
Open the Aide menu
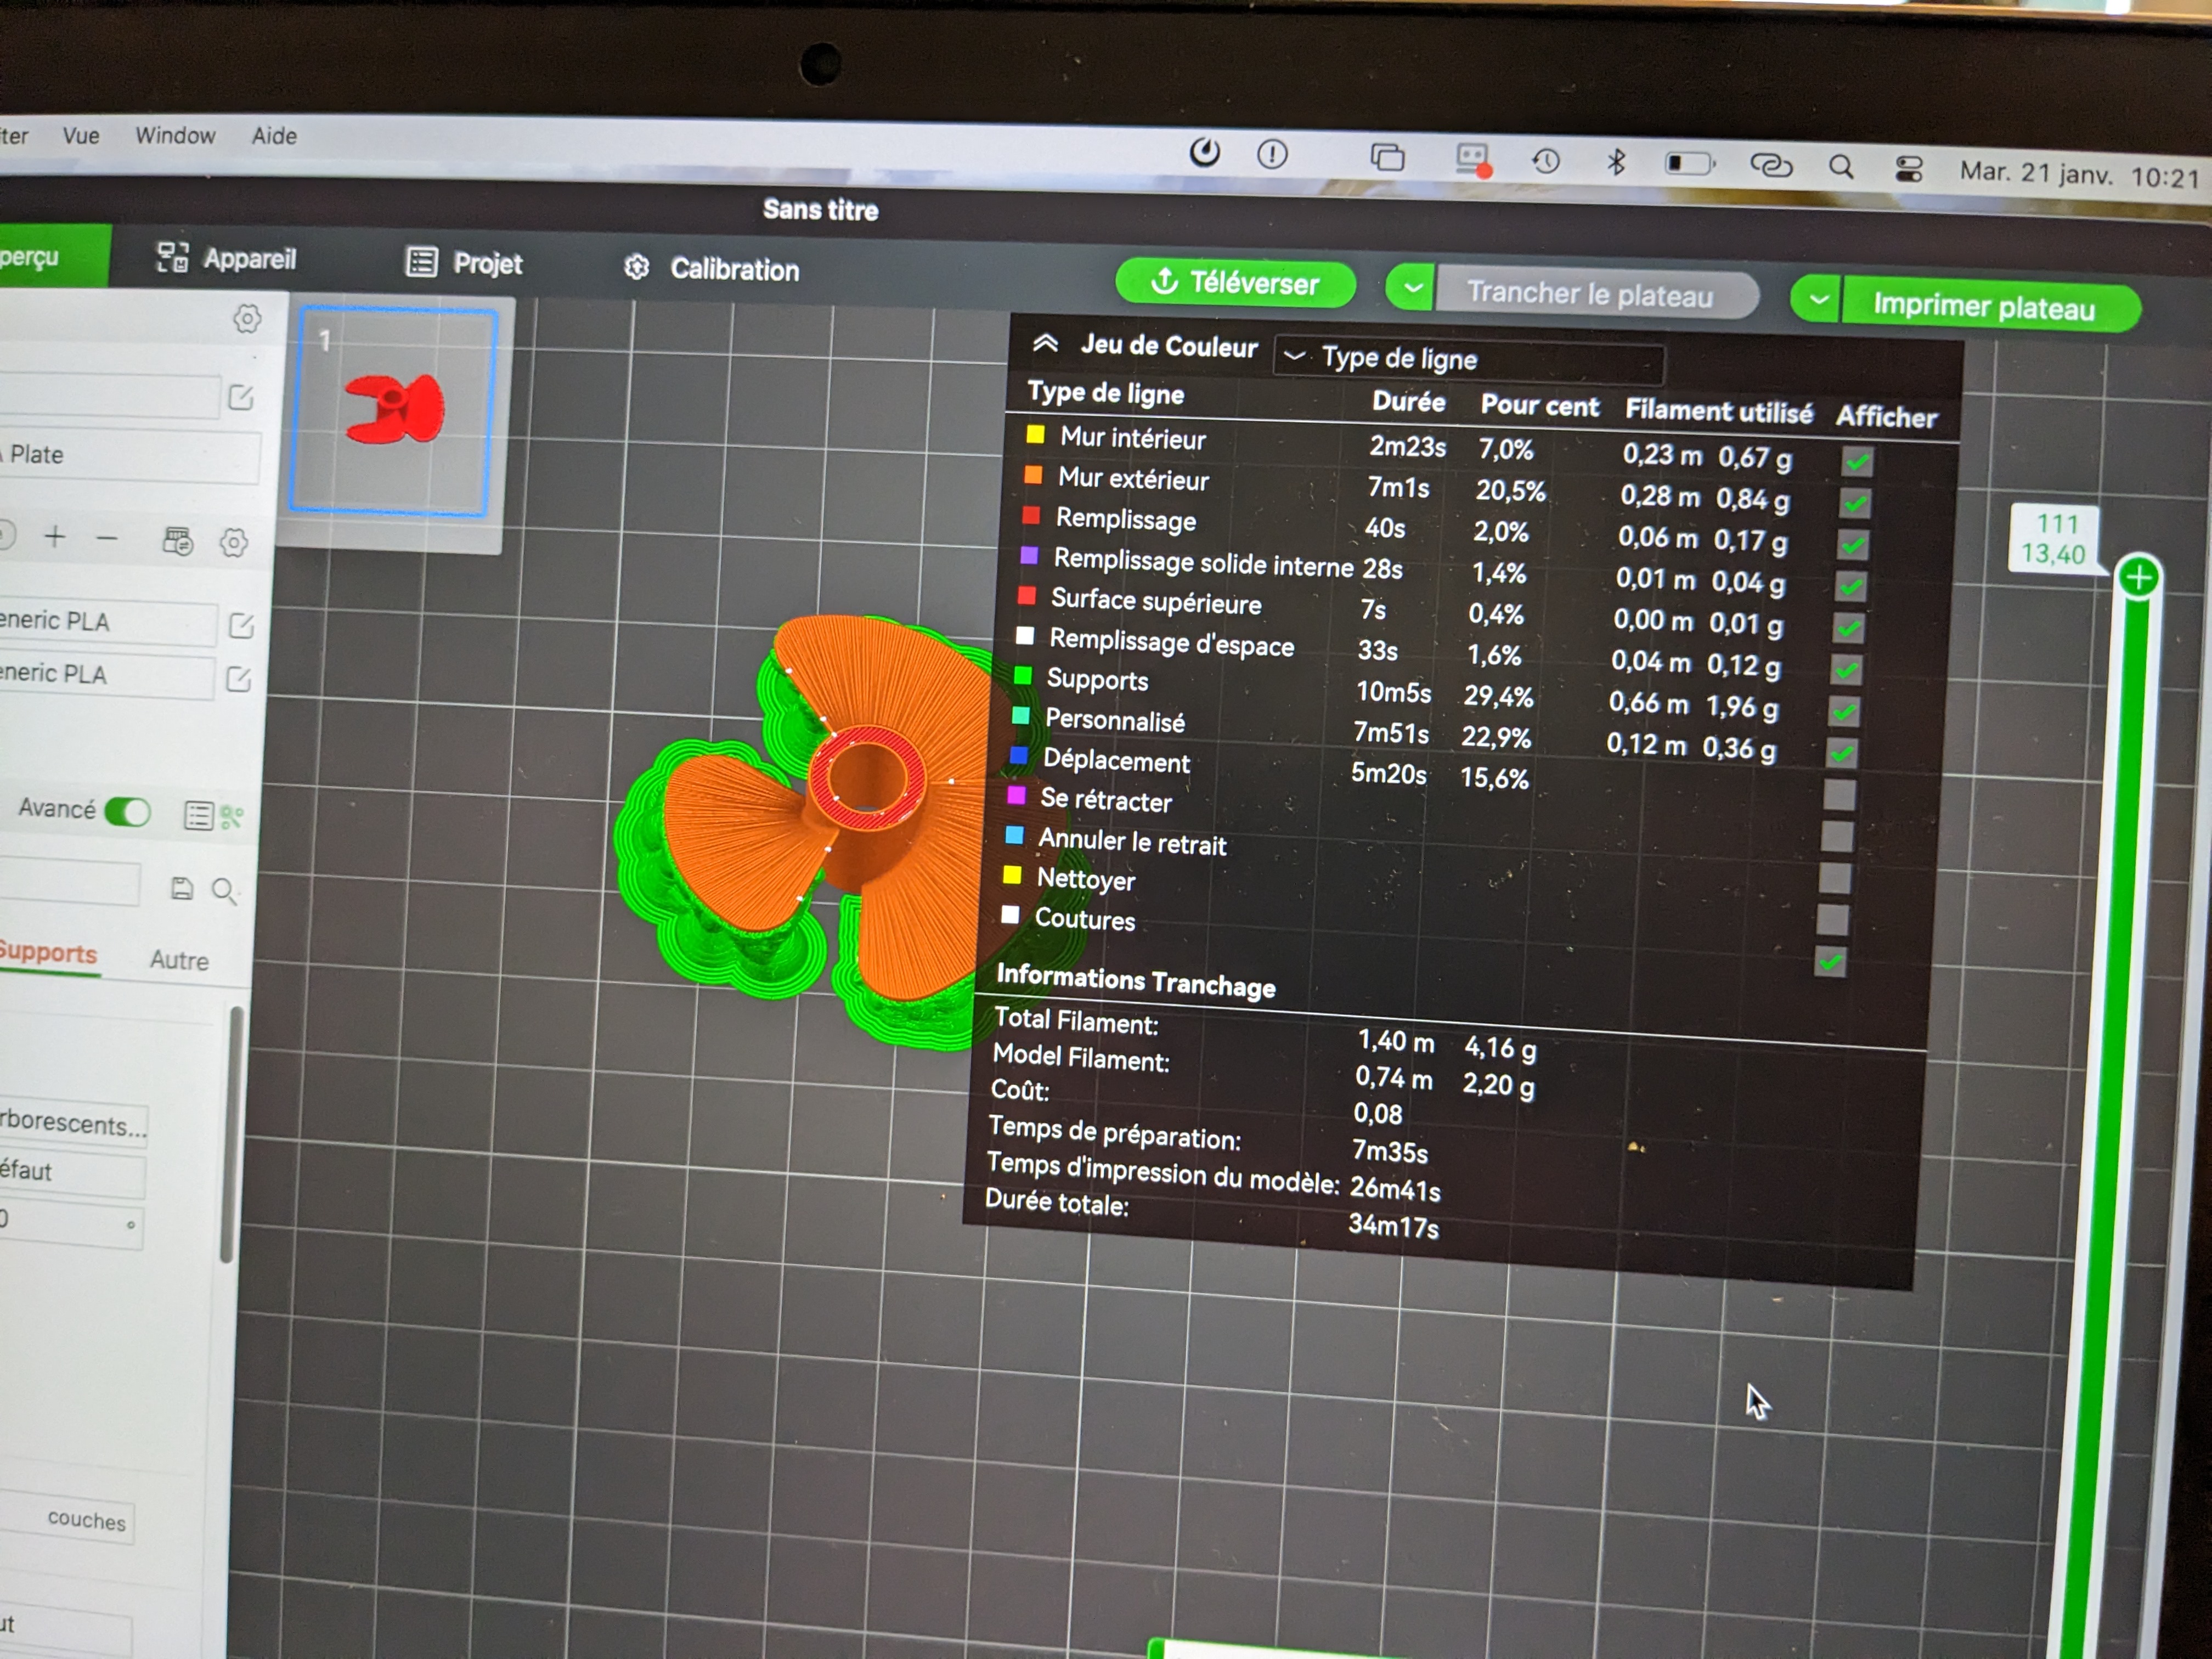[x=274, y=136]
